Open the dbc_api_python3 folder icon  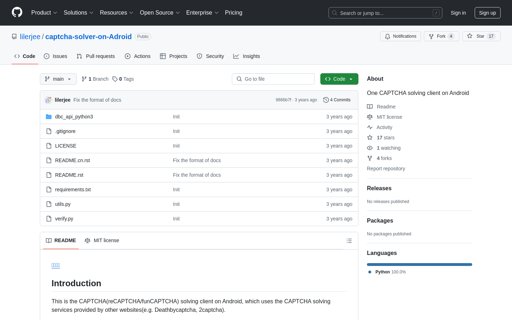[49, 117]
